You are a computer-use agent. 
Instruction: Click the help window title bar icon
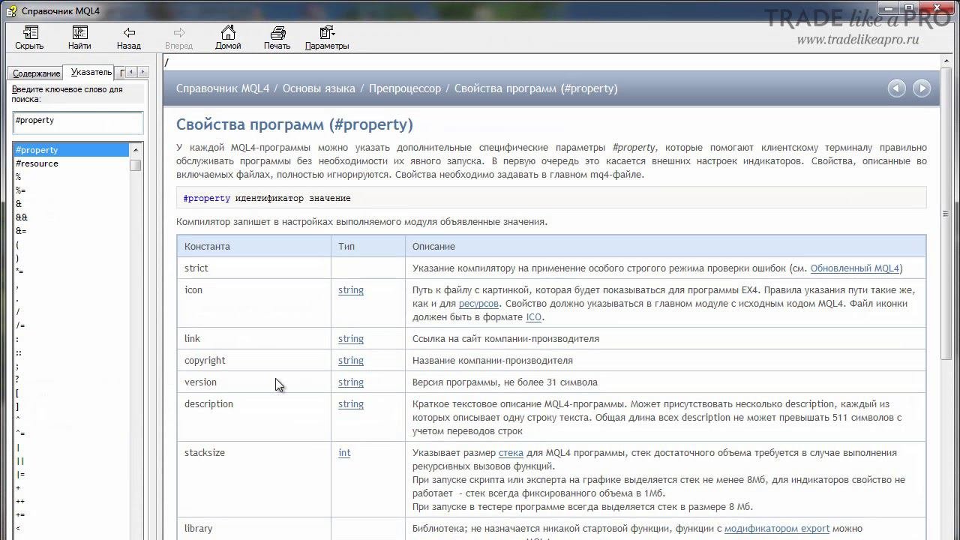point(11,10)
